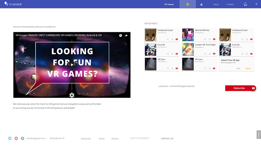Viewport: 261px width, 145px height.
Task: Download VR Cave card under Lamper VR
Action: 210,68
